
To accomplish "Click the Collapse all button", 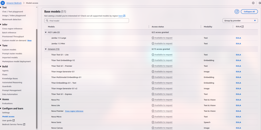I will pos(249,11).
